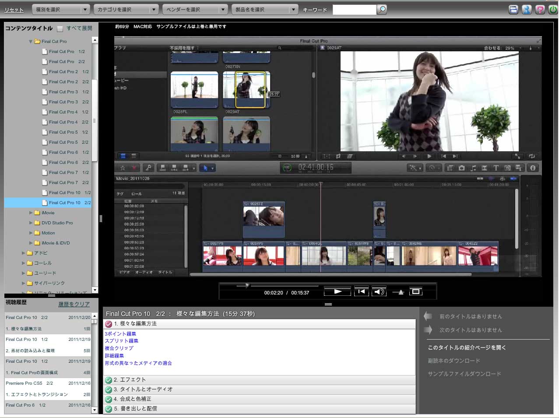Click the user profile icon in top bar
The width and height of the screenshot is (559, 418).
[527, 10]
